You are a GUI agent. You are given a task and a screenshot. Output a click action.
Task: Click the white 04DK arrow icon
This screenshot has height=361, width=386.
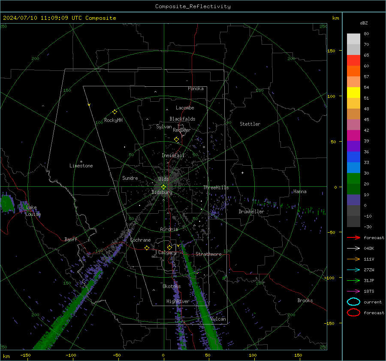click(353, 249)
